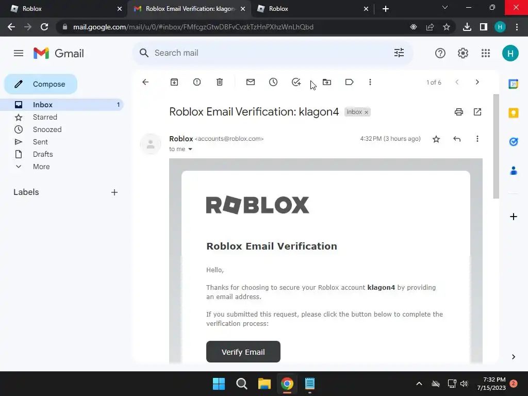Open a new browser tab
The width and height of the screenshot is (528, 396).
coord(386,9)
